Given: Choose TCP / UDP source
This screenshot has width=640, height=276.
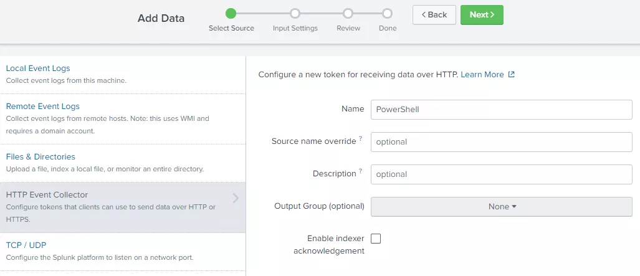Looking at the screenshot, I should (123, 252).
